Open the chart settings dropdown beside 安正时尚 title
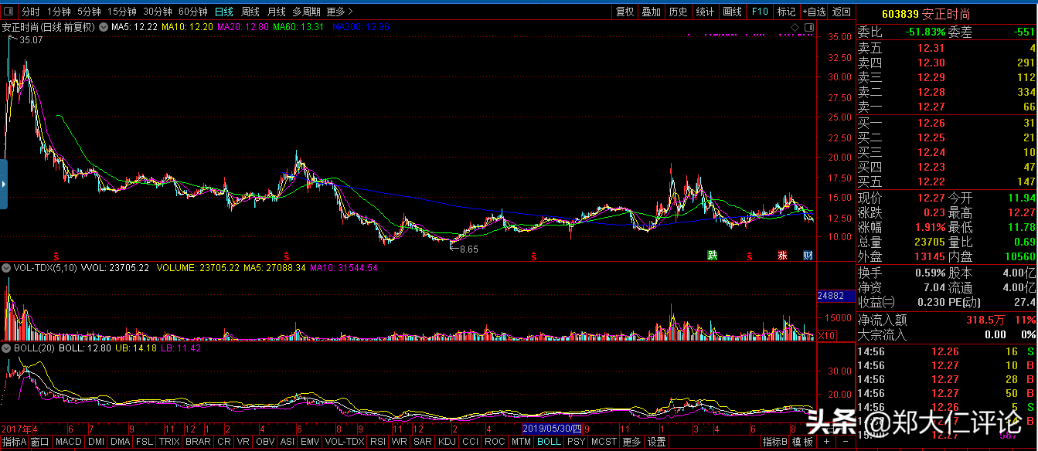This screenshot has width=1038, height=451. (104, 28)
